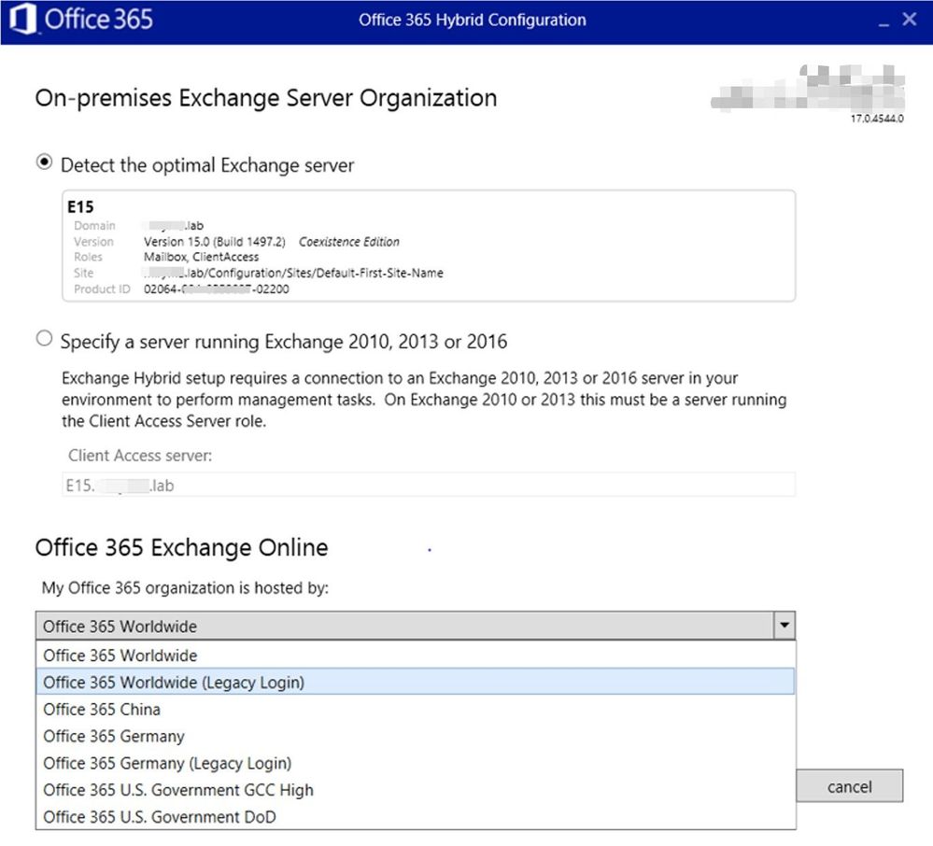Image resolution: width=933 pixels, height=846 pixels.
Task: Click the blurred account name at top right
Action: coord(809,91)
